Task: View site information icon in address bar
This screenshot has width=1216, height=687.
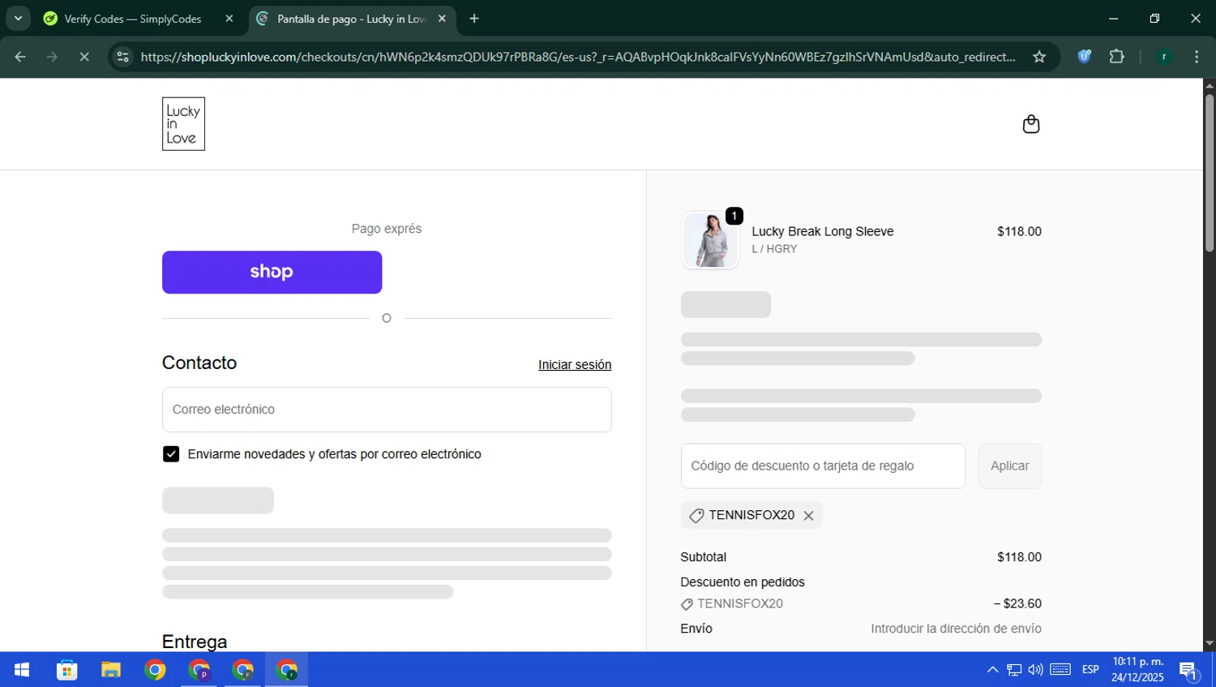Action: pos(122,57)
